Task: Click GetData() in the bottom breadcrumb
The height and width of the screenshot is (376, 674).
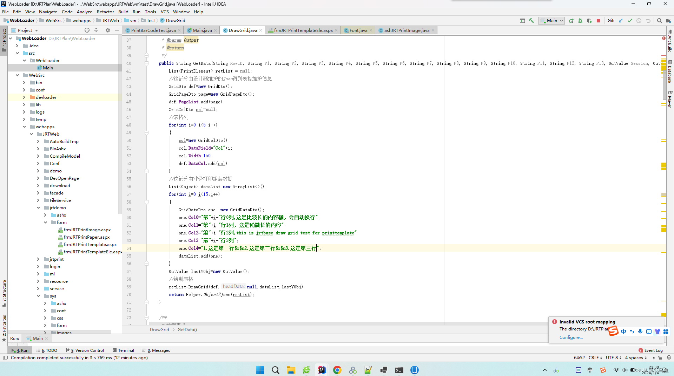Action: tap(187, 329)
